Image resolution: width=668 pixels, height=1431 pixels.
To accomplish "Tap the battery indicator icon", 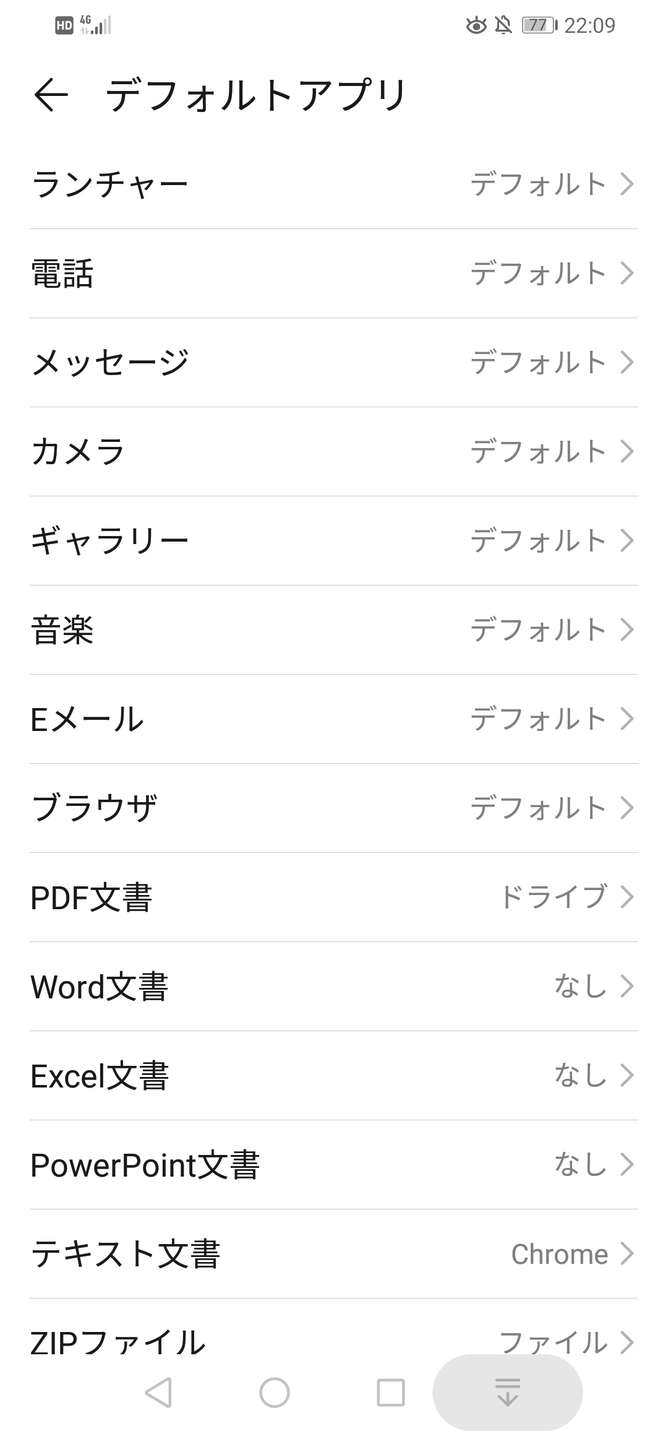I will click(539, 25).
